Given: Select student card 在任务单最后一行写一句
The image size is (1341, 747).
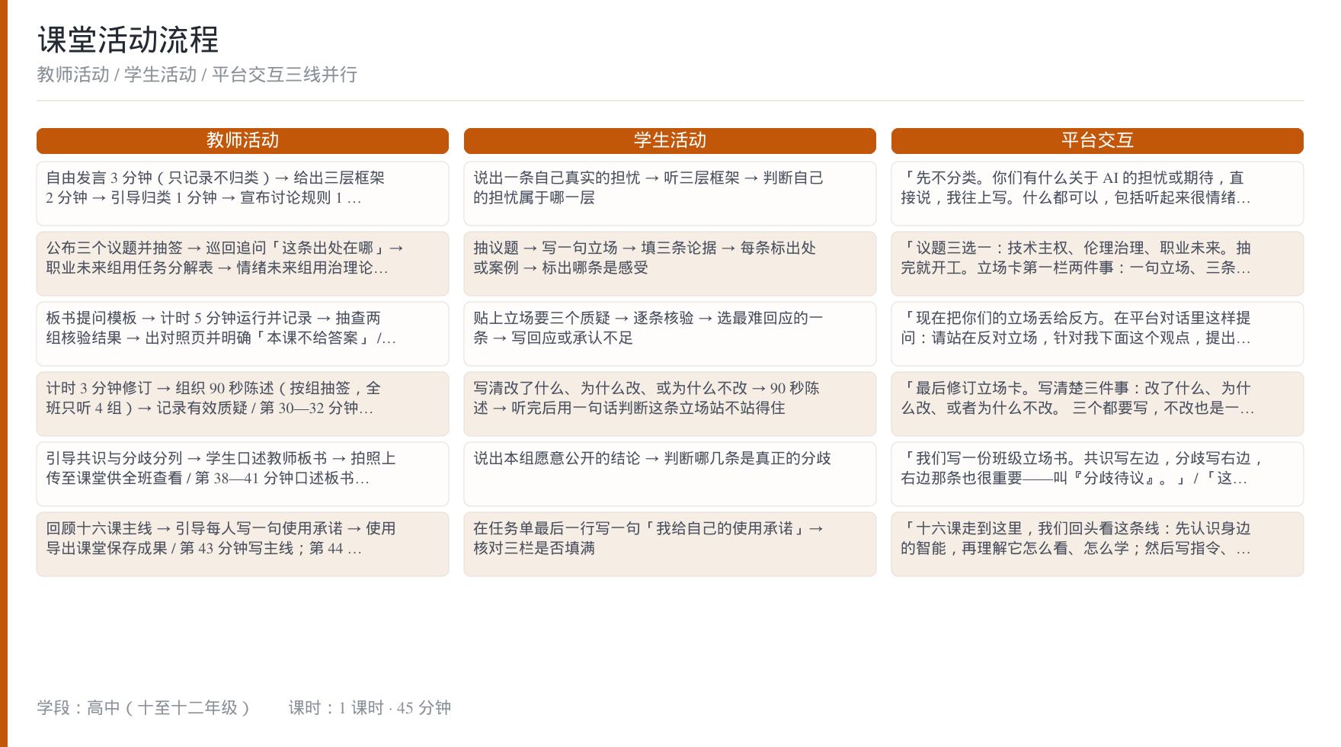Looking at the screenshot, I should (x=670, y=544).
